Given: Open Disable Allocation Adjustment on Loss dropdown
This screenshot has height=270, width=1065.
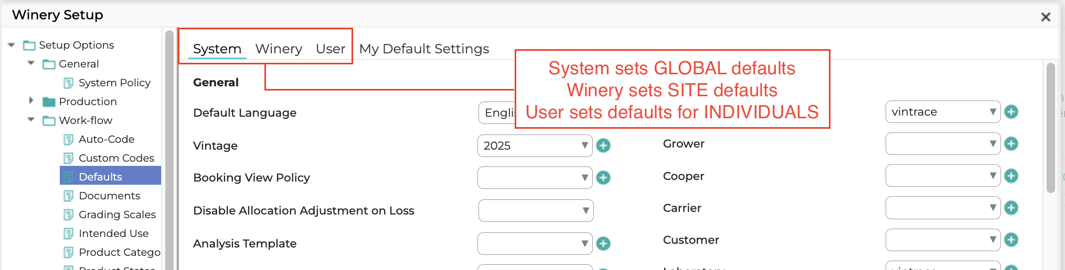Looking at the screenshot, I should [x=536, y=211].
